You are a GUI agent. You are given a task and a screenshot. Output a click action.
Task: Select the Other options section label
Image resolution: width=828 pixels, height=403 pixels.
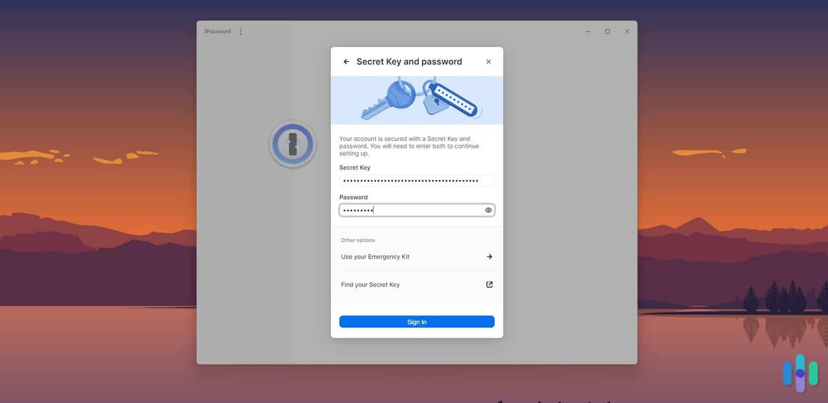tap(358, 240)
